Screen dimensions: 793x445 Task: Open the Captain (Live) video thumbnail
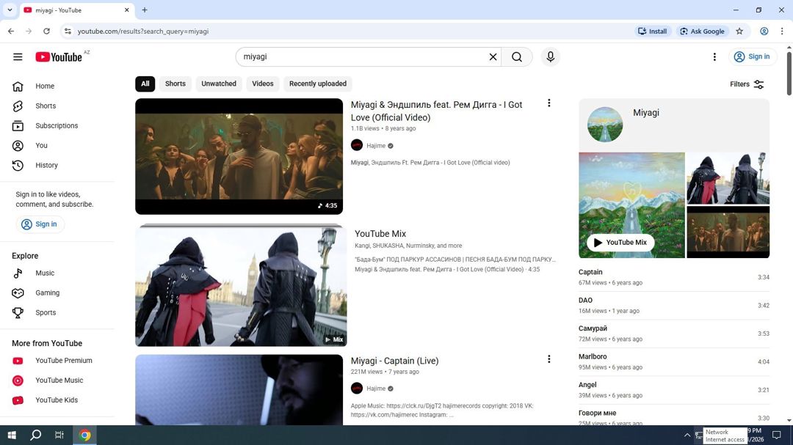239,390
